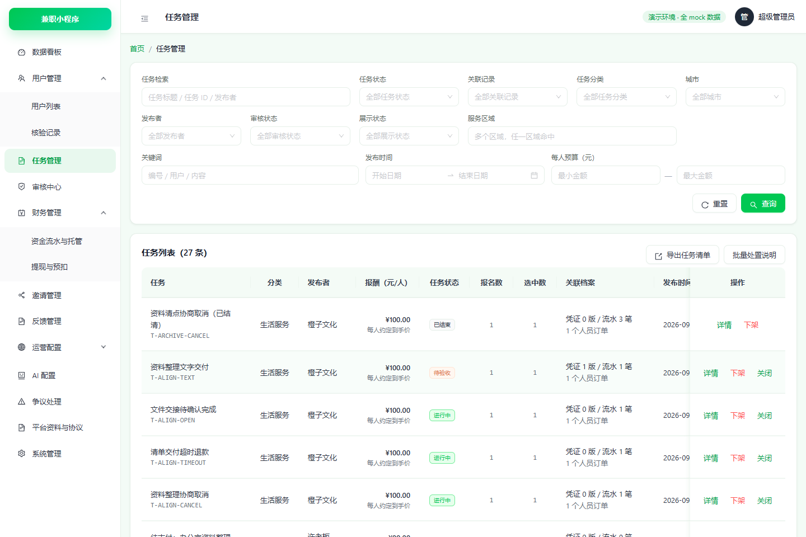Open the 展示状态 dropdown
The image size is (806, 537).
(409, 136)
